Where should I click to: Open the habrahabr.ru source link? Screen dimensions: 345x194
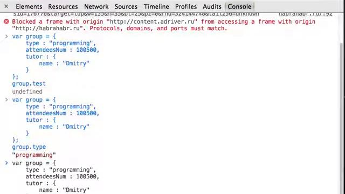pos(306,14)
